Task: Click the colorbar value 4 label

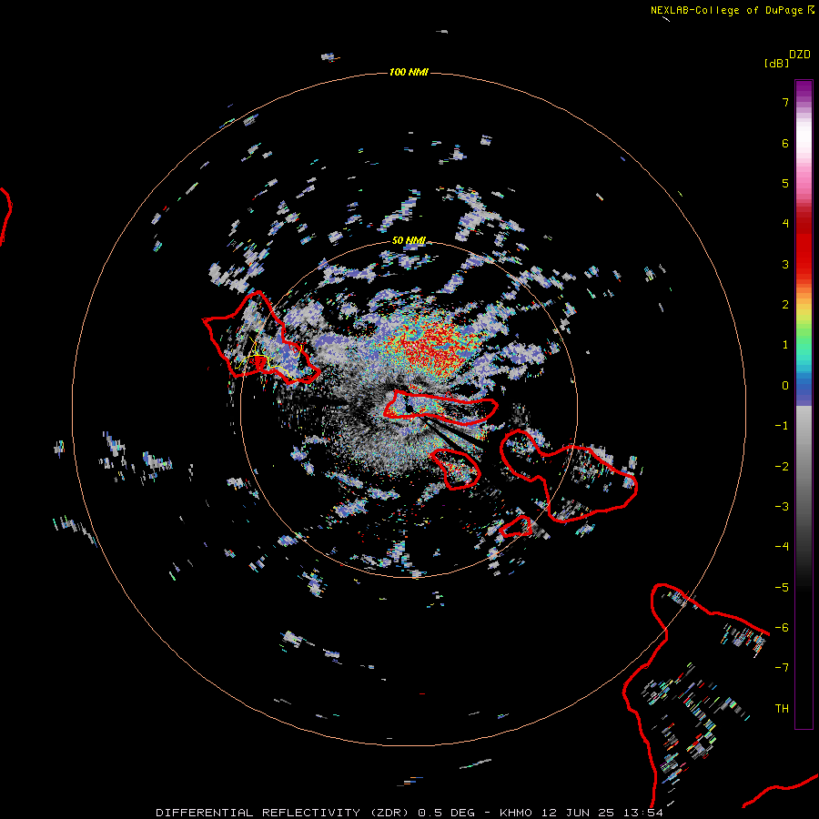Action: (x=785, y=224)
